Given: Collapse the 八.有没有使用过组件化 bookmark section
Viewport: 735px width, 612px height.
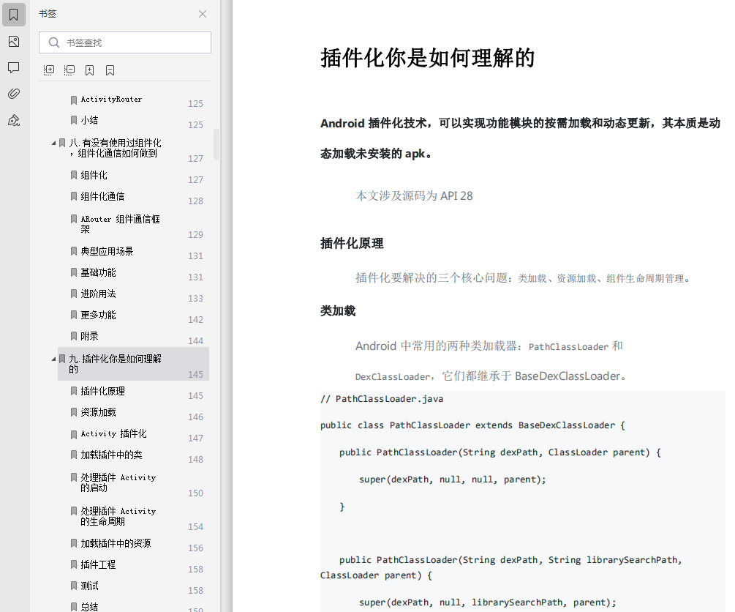Looking at the screenshot, I should (x=53, y=143).
